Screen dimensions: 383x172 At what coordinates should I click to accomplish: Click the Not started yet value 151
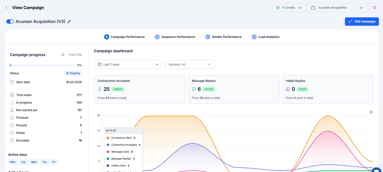[x=79, y=110]
